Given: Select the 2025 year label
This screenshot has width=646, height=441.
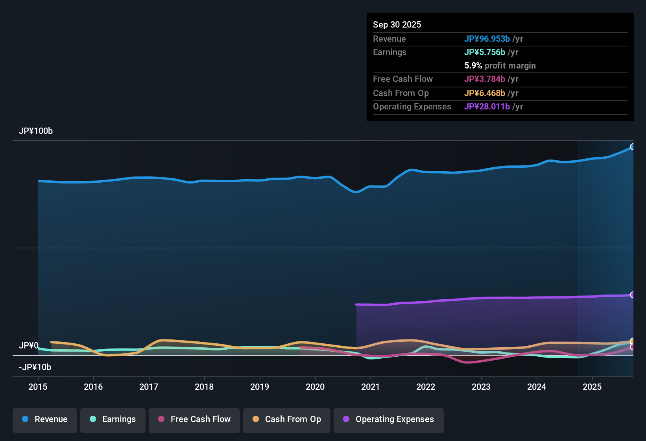Looking at the screenshot, I should (592, 387).
